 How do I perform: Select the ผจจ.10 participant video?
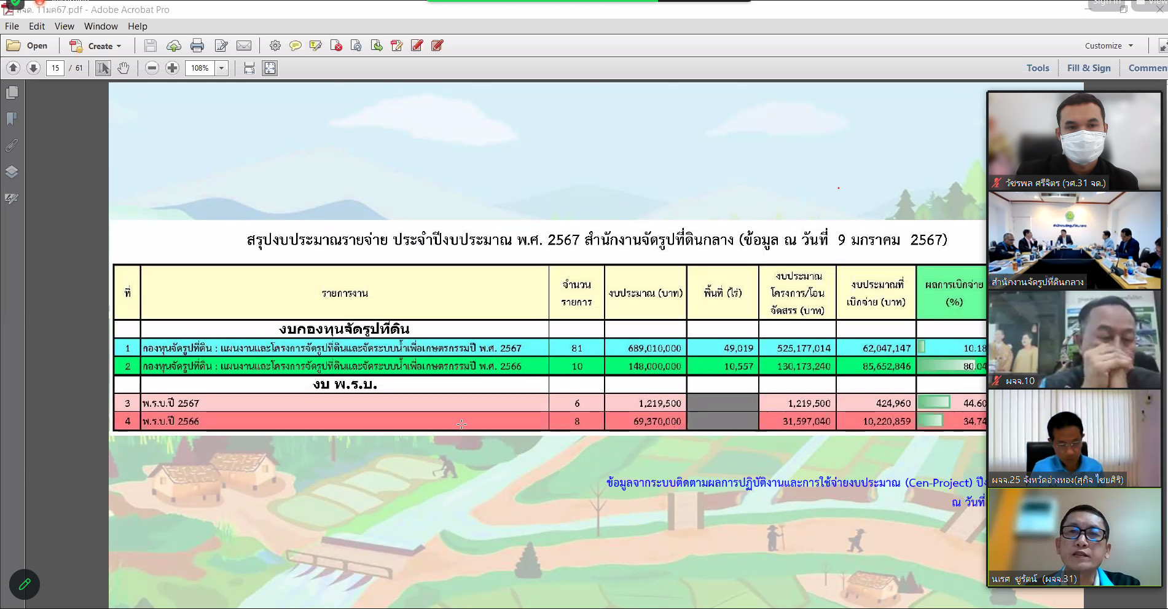tap(1074, 339)
